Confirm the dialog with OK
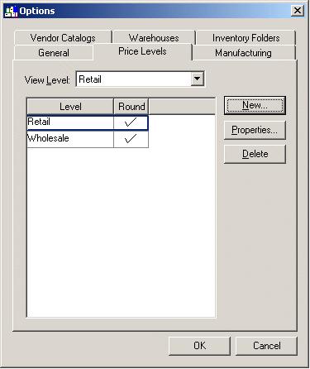 click(199, 346)
